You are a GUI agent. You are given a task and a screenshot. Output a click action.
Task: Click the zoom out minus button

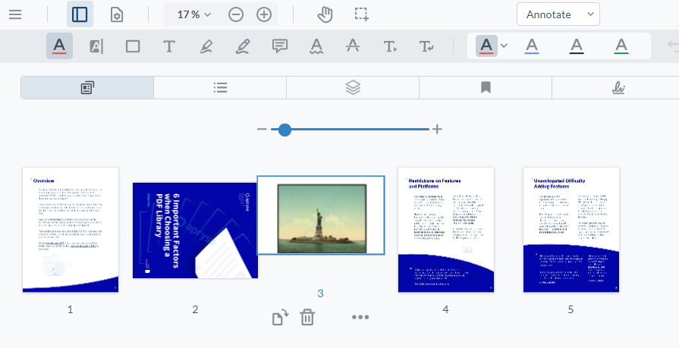coord(236,14)
